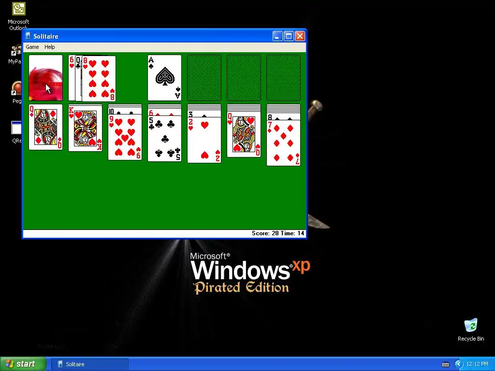
Task: Select the King of hearts tableau card
Action: 85,128
